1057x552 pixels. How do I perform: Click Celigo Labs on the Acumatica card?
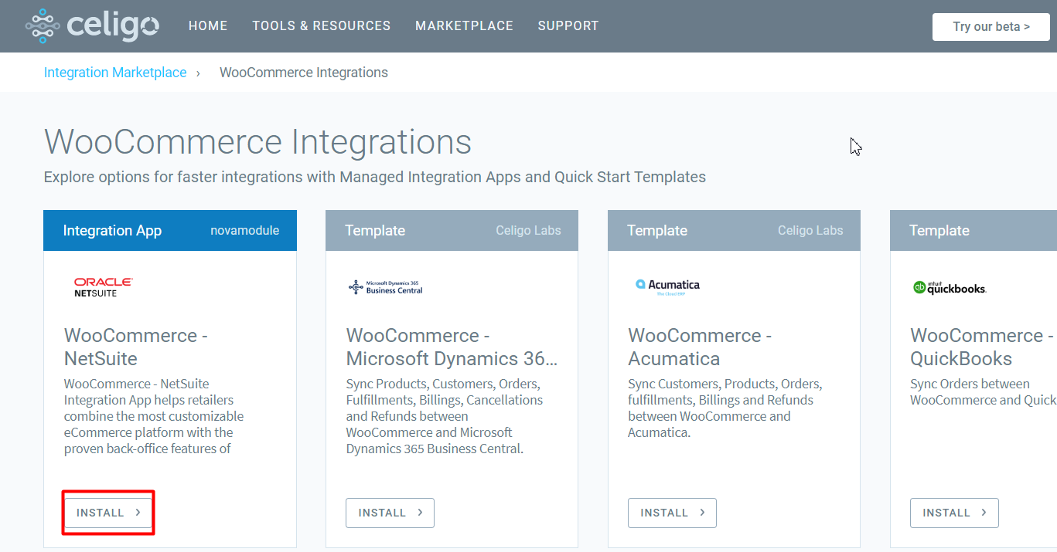click(810, 231)
